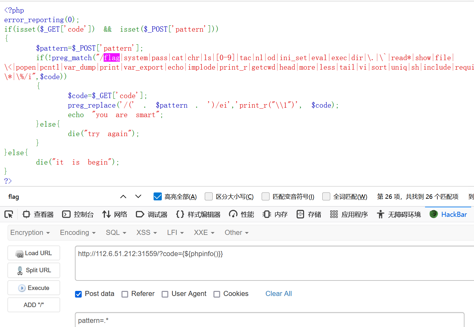This screenshot has width=474, height=327.
Task: Click the ADD "/" button
Action: click(x=34, y=305)
